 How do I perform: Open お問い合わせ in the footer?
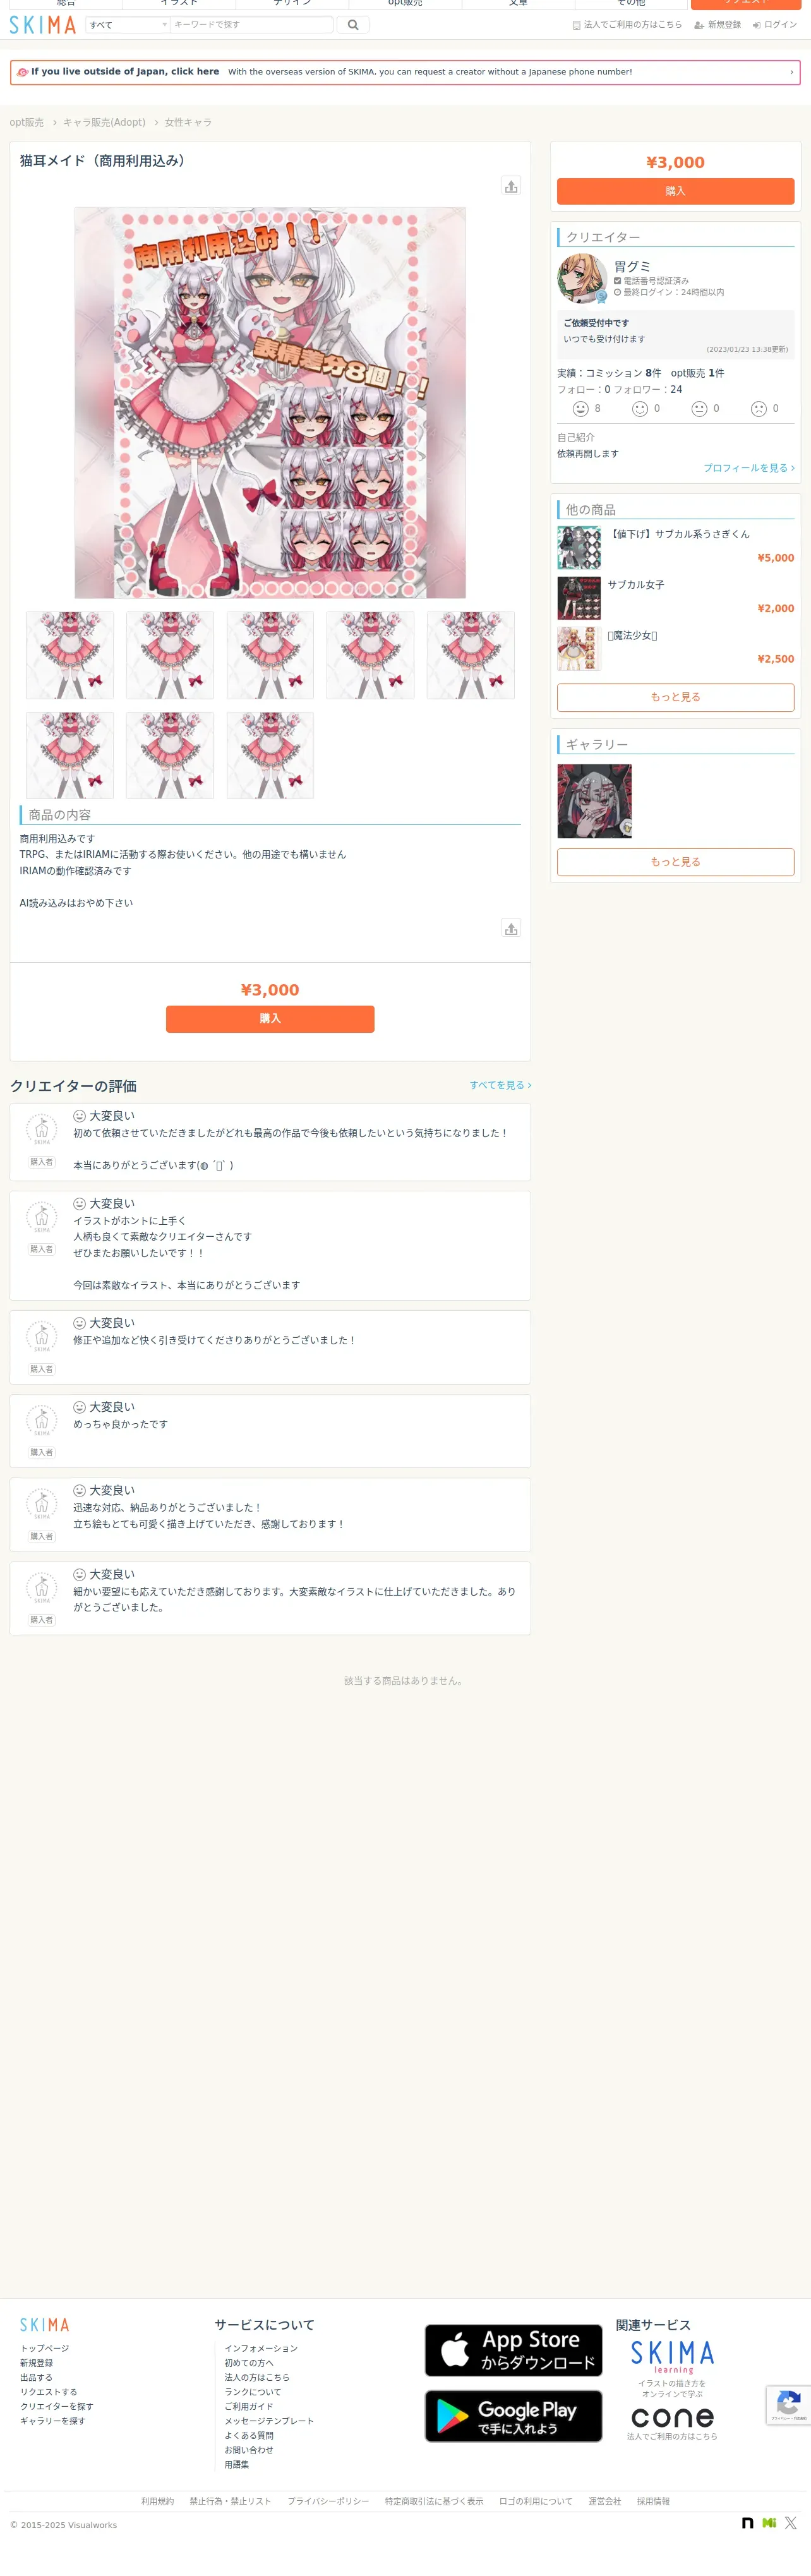(x=249, y=2450)
